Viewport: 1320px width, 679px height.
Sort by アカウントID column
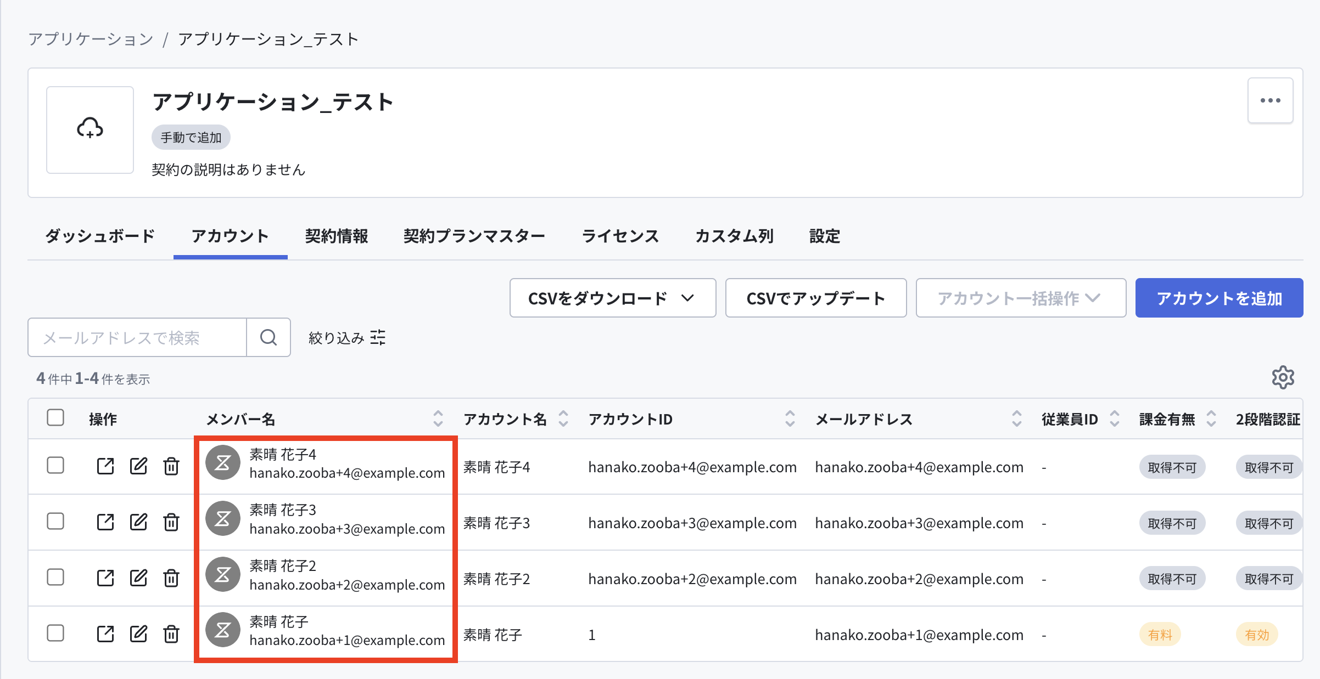790,418
